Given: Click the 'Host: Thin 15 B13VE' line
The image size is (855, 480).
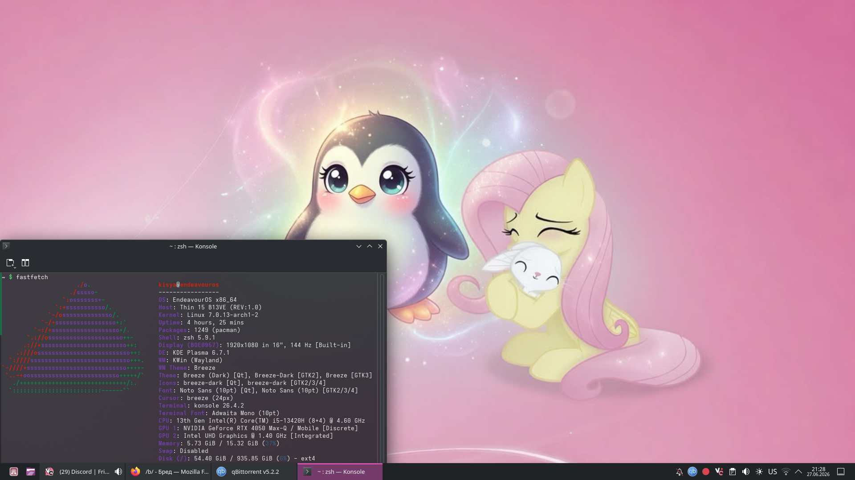Looking at the screenshot, I should (210, 308).
